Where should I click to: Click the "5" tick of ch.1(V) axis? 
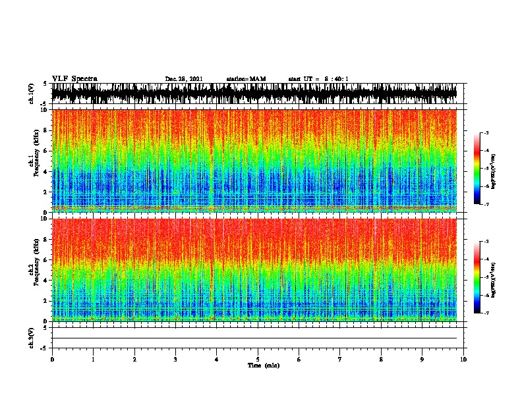pyautogui.click(x=46, y=84)
